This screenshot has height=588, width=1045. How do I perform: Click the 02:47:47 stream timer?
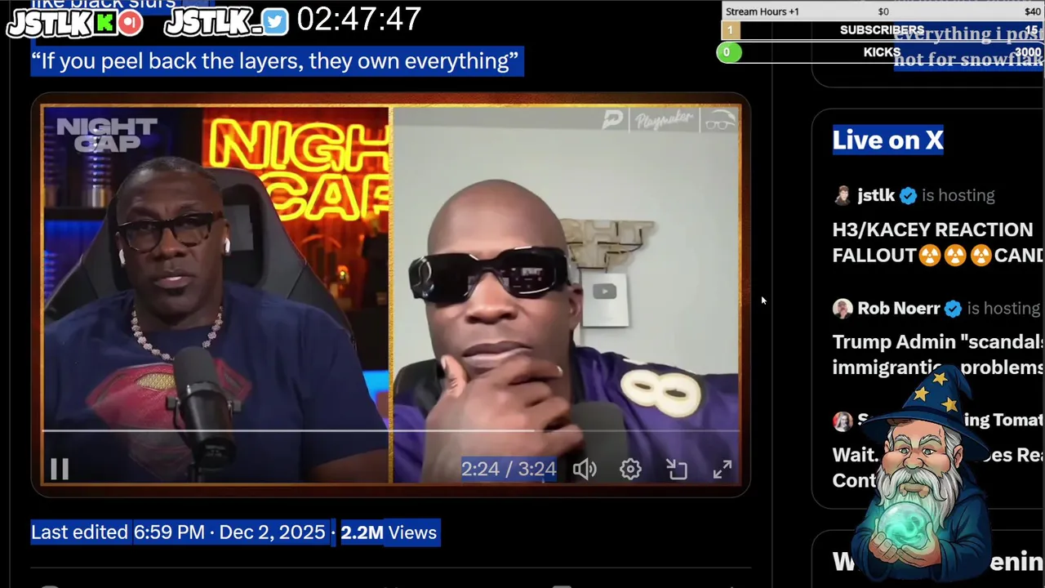click(359, 19)
